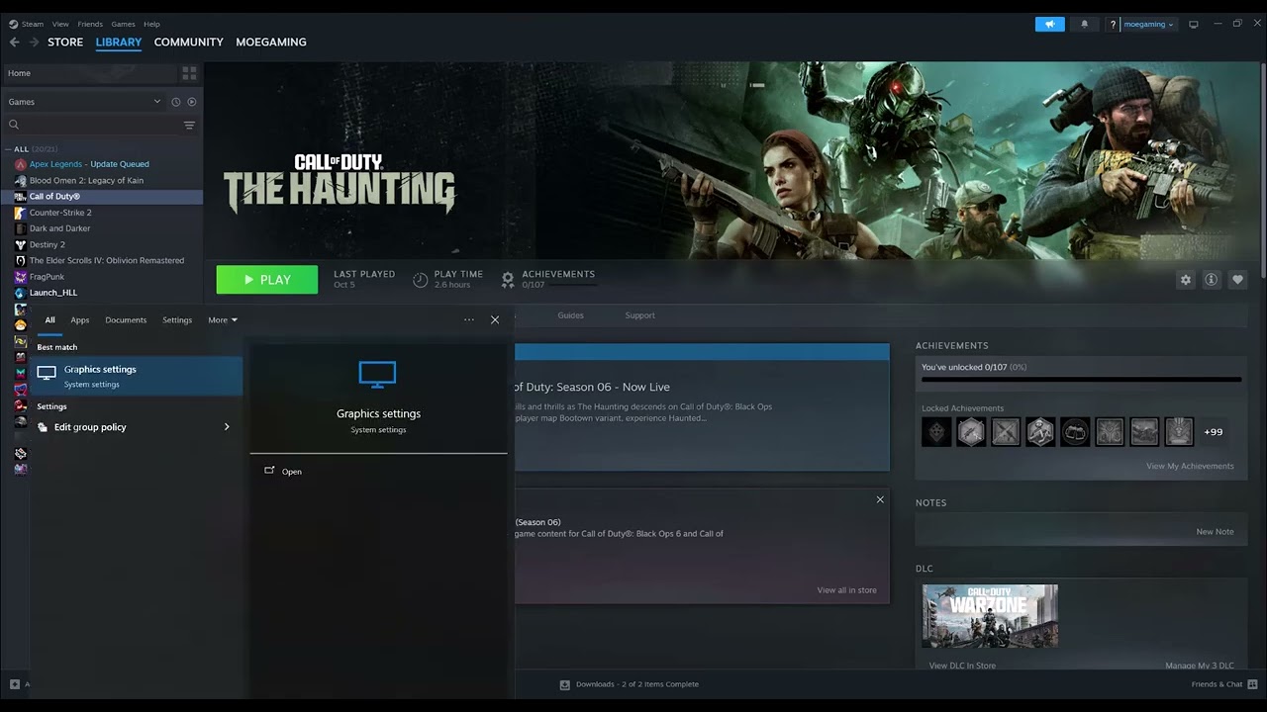Open Graphics settings best match result
This screenshot has width=1267, height=712.
(x=137, y=376)
